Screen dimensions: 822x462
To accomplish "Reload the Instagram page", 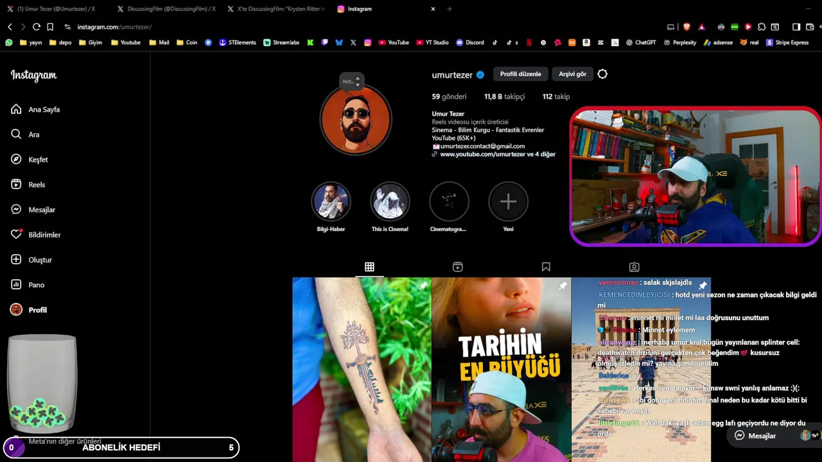I will tap(37, 27).
